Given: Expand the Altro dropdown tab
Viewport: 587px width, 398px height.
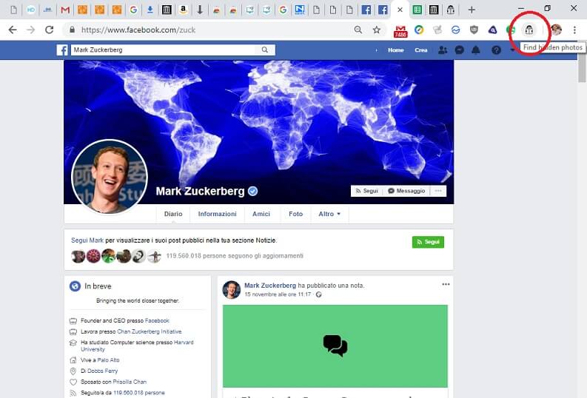Looking at the screenshot, I should pyautogui.click(x=329, y=214).
